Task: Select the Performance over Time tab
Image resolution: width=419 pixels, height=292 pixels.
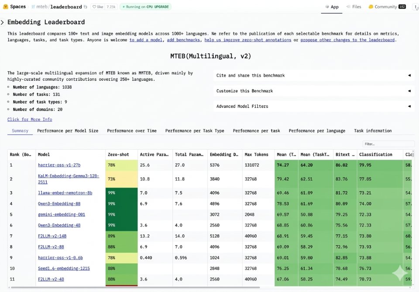Action: [x=132, y=131]
